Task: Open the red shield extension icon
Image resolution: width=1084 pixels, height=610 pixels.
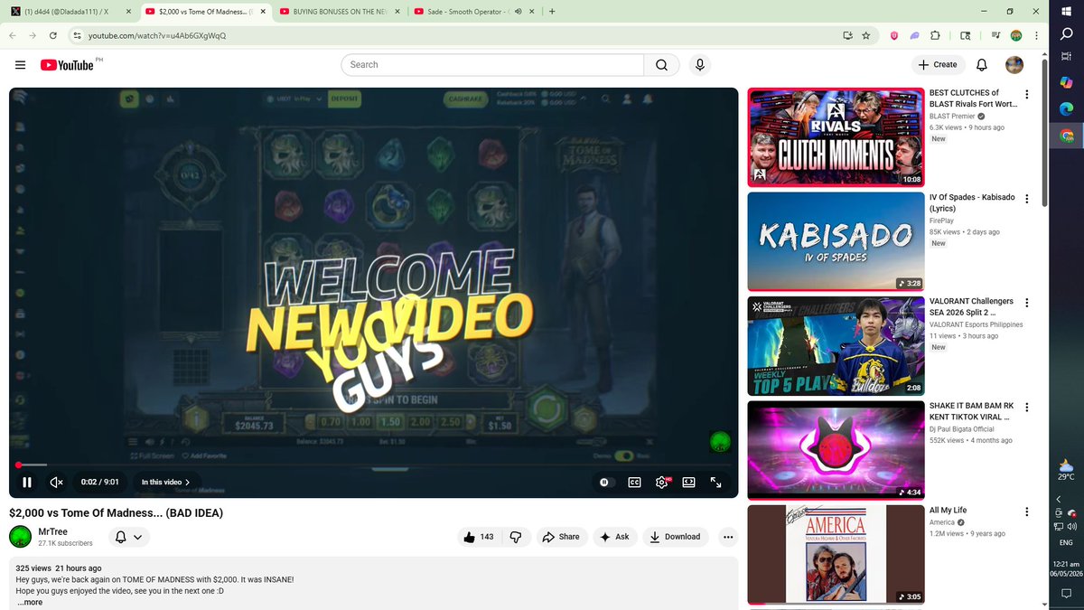Action: 894,35
